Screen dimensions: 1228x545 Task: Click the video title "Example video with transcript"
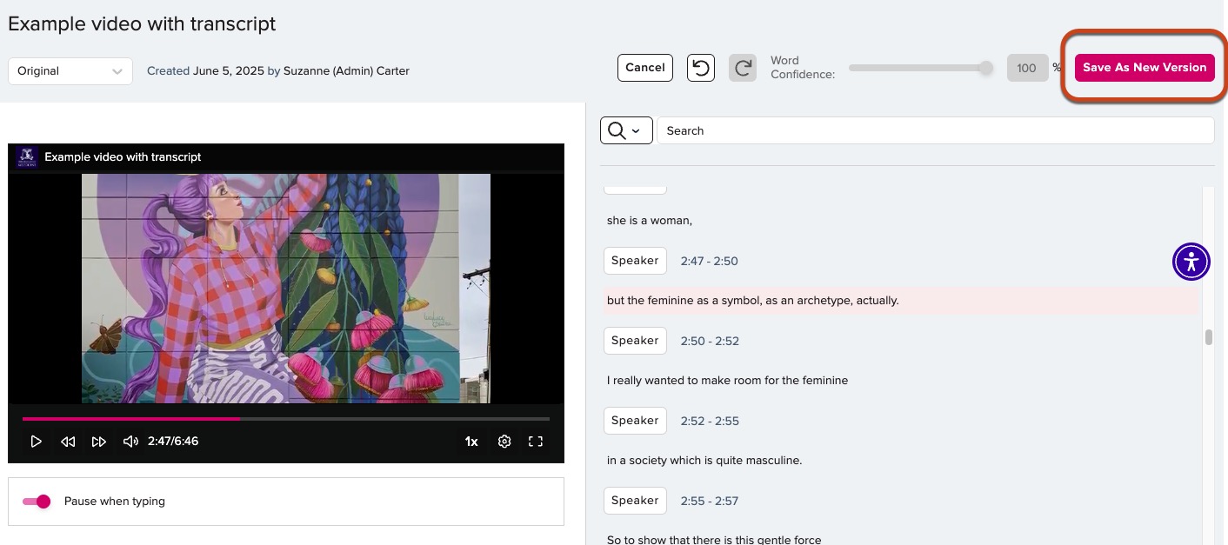123,157
